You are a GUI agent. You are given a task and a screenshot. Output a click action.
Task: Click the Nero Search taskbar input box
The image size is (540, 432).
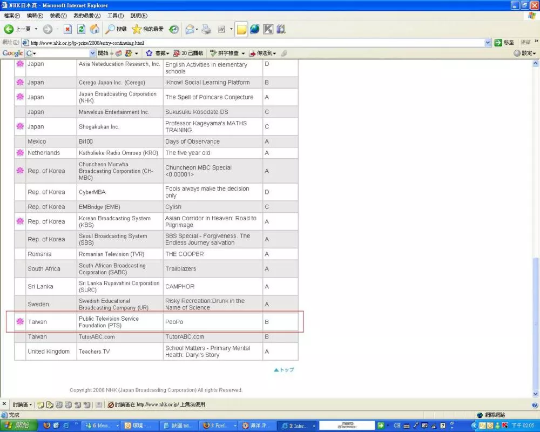pos(347,426)
